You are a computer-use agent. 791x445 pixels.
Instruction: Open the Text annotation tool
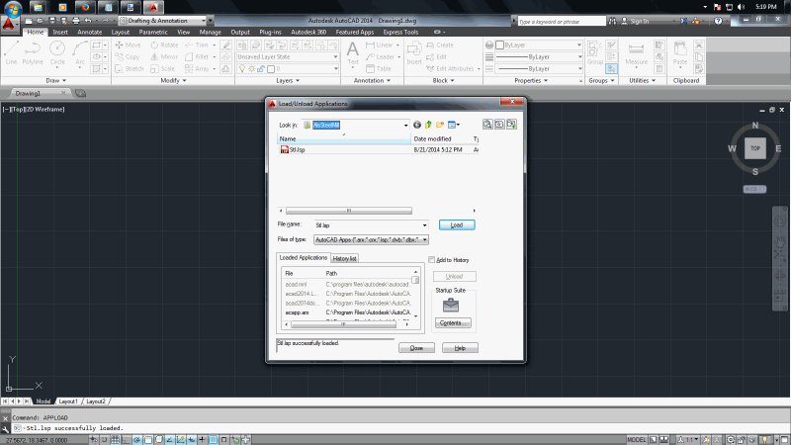click(x=353, y=53)
